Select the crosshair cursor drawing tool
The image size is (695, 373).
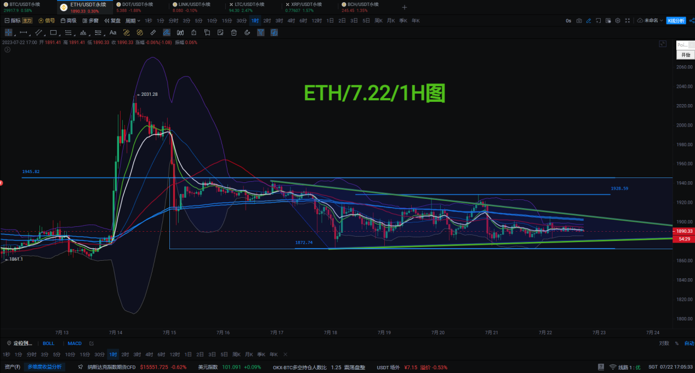click(8, 32)
